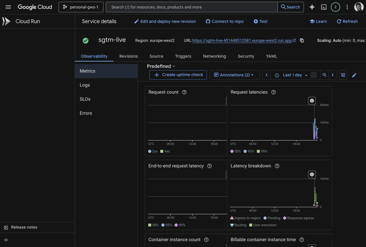Copy the service URL
Screen dimensions: 366x247
(x=302, y=40)
